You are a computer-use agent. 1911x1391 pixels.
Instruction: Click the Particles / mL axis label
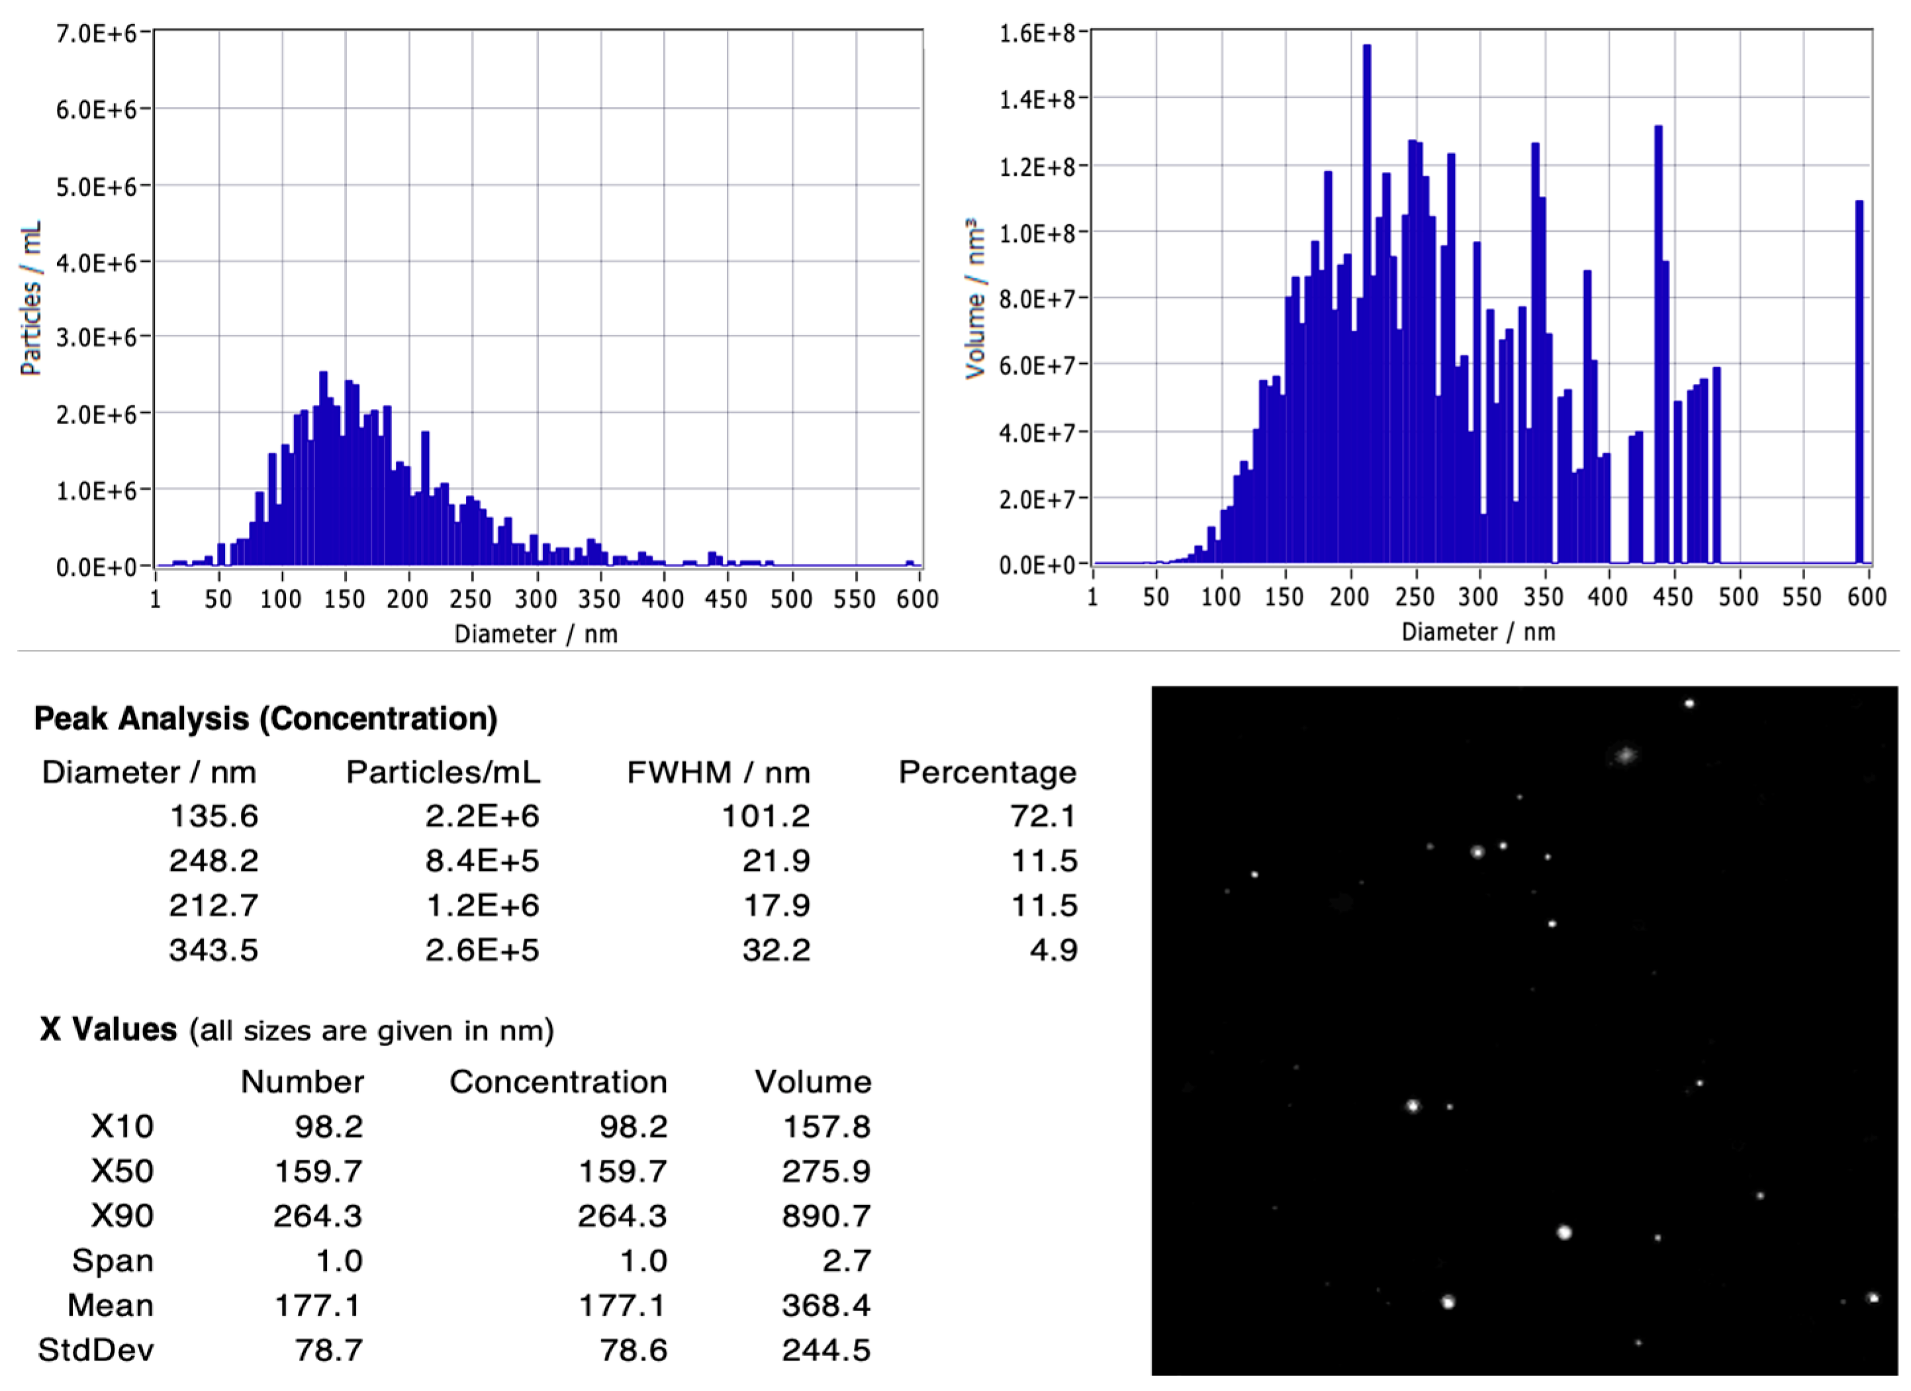click(30, 298)
